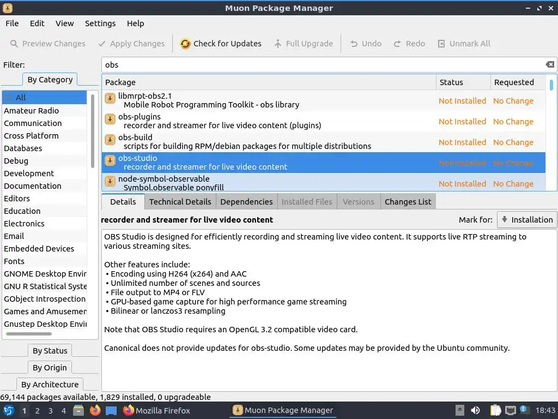Click the removable media eject tray icon
This screenshot has width=558, height=419.
pyautogui.click(x=460, y=410)
